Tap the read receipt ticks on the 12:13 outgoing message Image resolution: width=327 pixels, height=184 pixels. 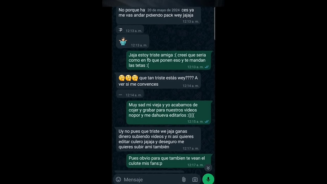coord(207,67)
